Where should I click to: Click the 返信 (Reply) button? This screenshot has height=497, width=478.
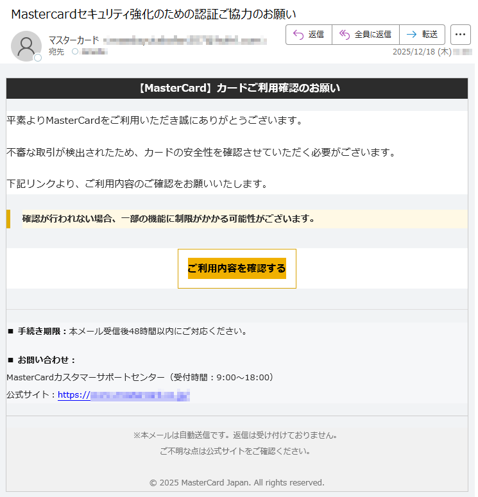click(x=309, y=35)
